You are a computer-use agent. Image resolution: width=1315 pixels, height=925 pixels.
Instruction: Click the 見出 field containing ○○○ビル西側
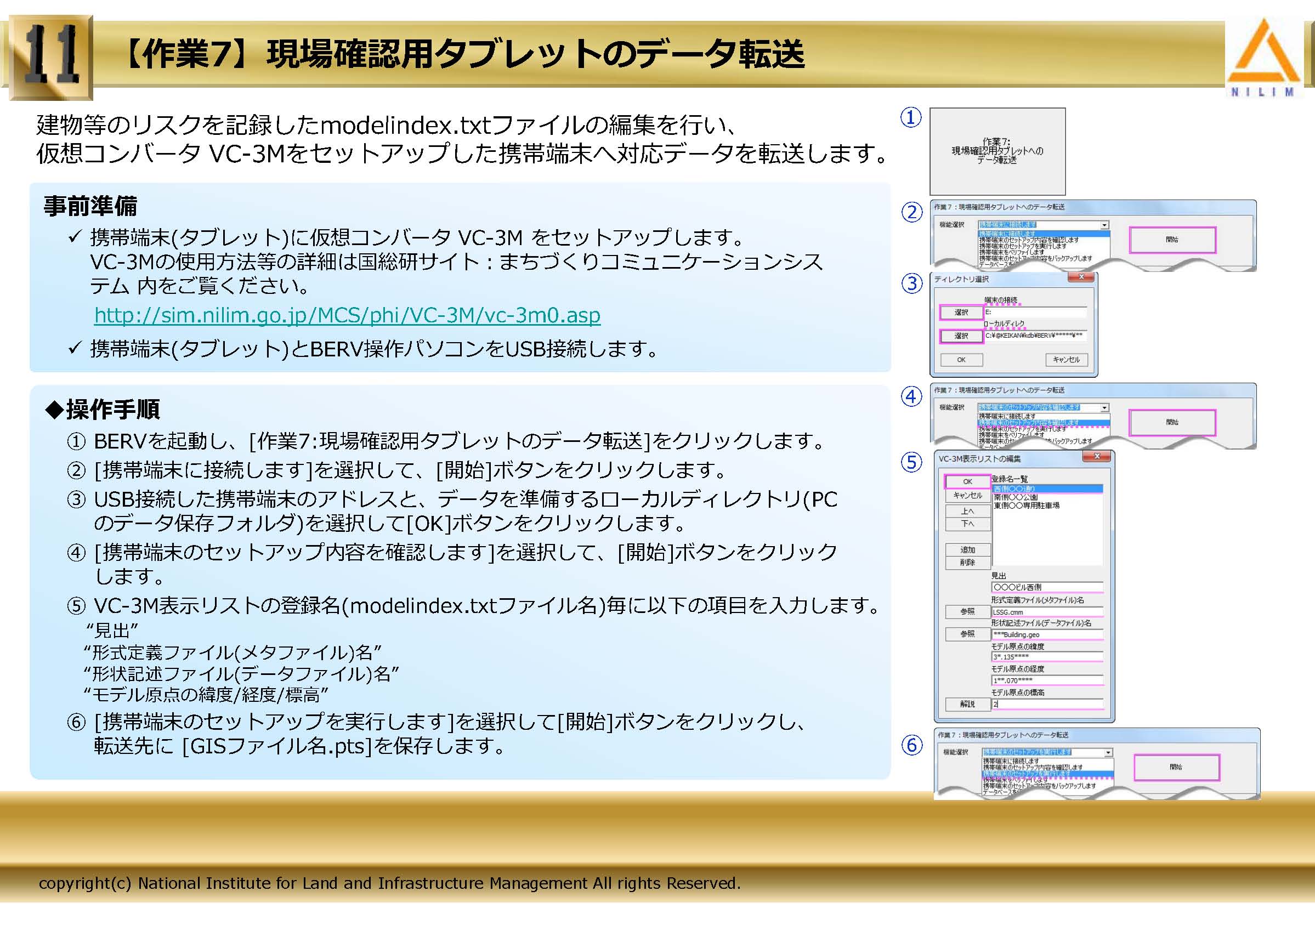coord(1047,587)
